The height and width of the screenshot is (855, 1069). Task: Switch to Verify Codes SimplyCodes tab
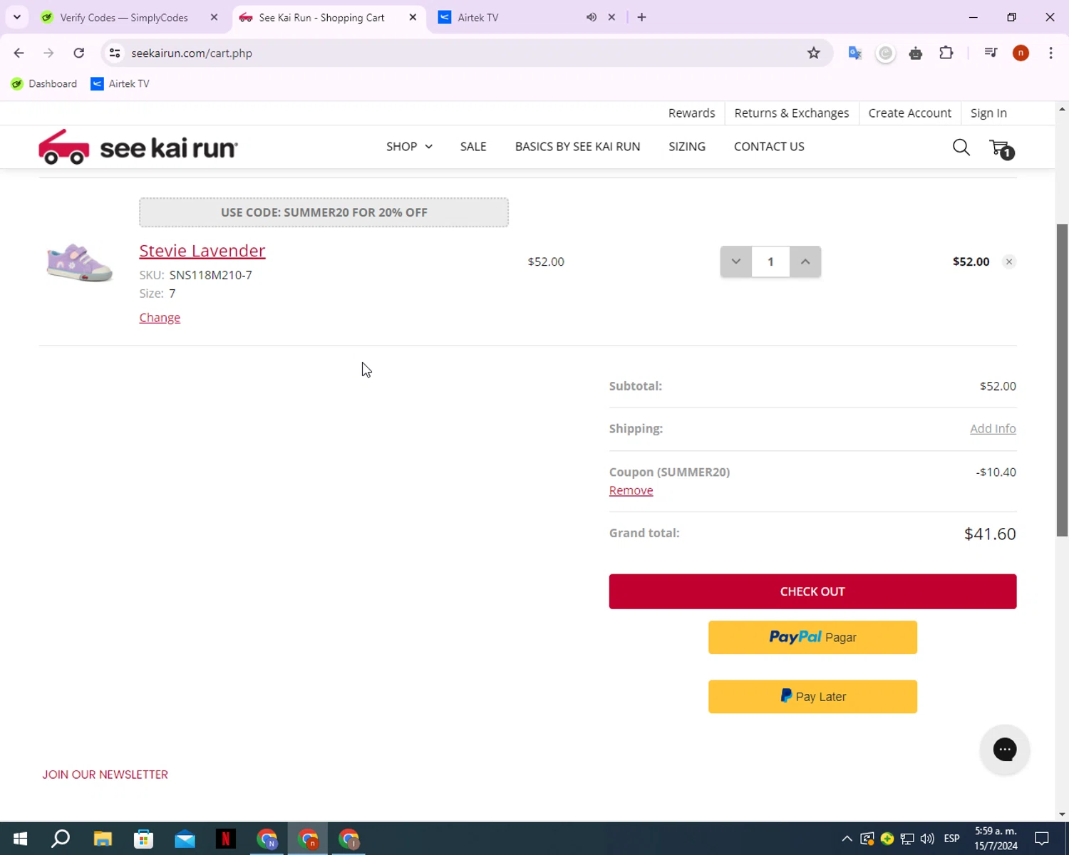click(123, 17)
